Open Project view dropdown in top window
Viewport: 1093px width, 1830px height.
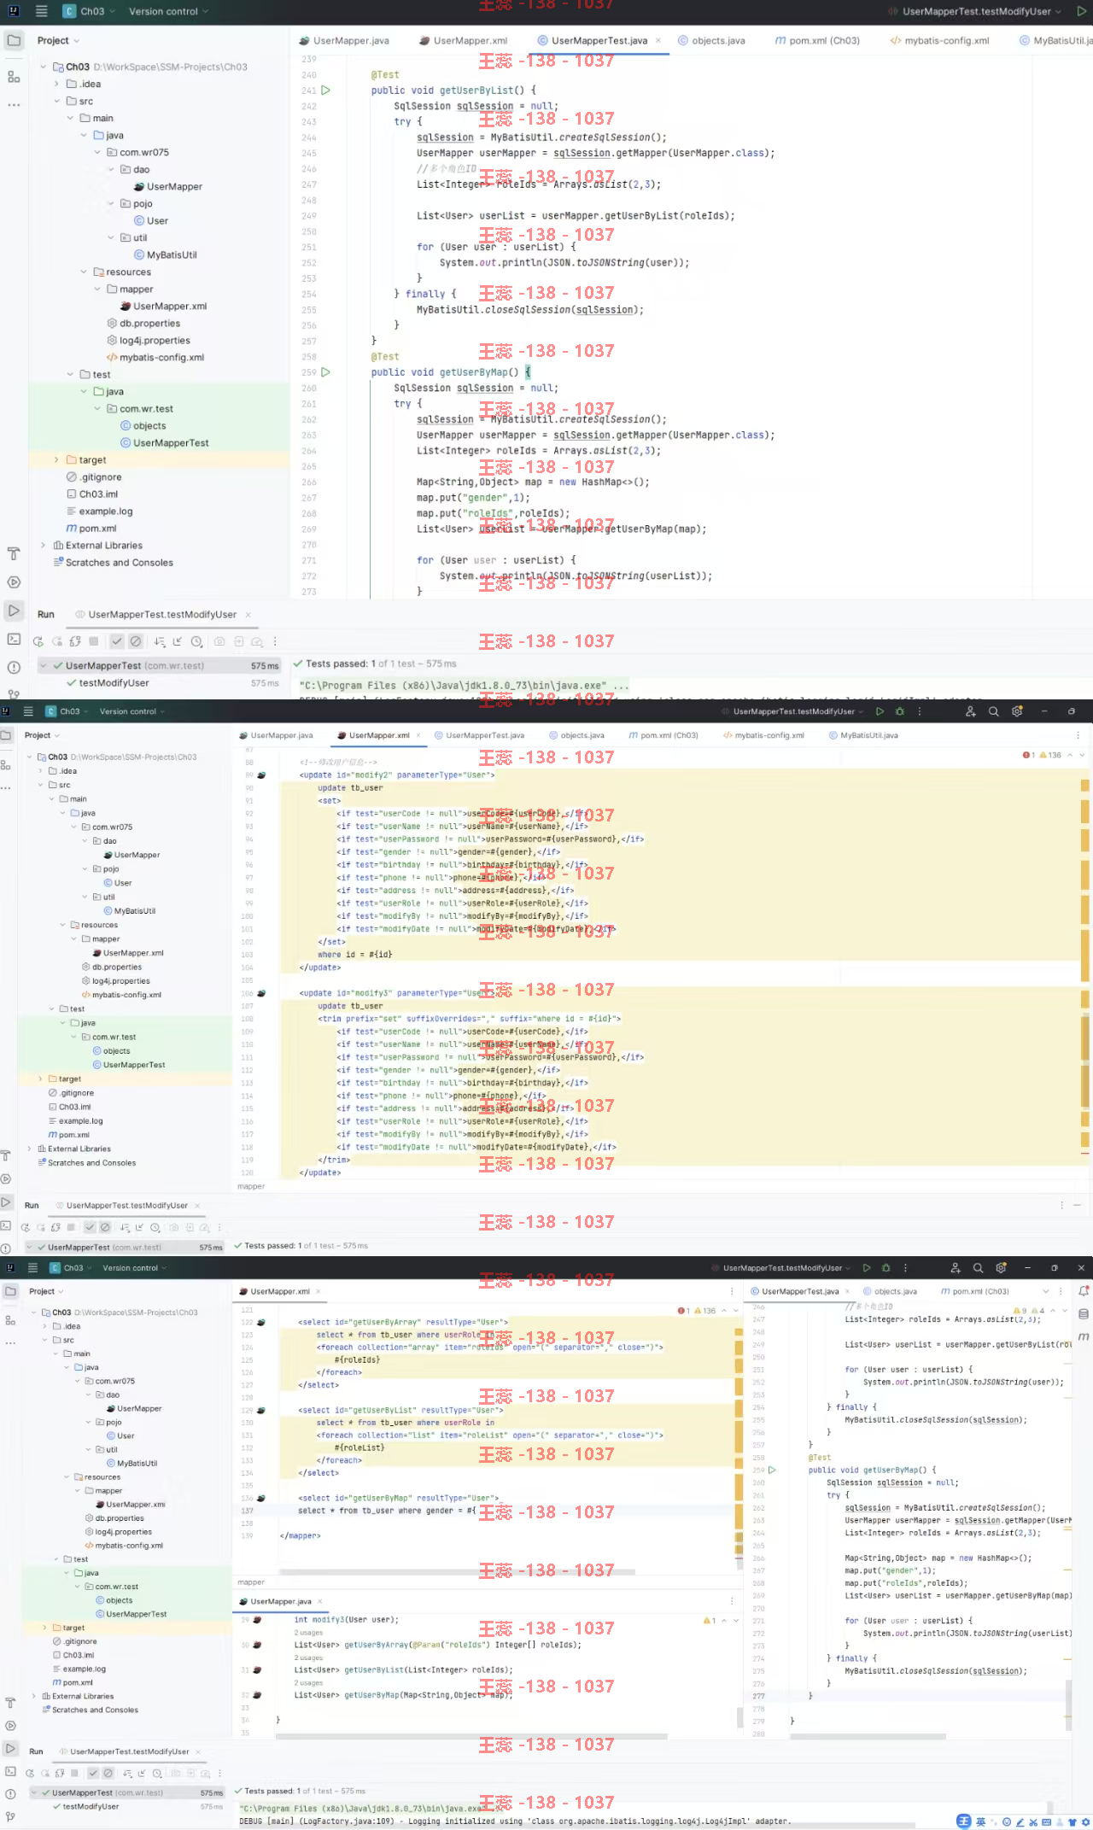pyautogui.click(x=58, y=40)
